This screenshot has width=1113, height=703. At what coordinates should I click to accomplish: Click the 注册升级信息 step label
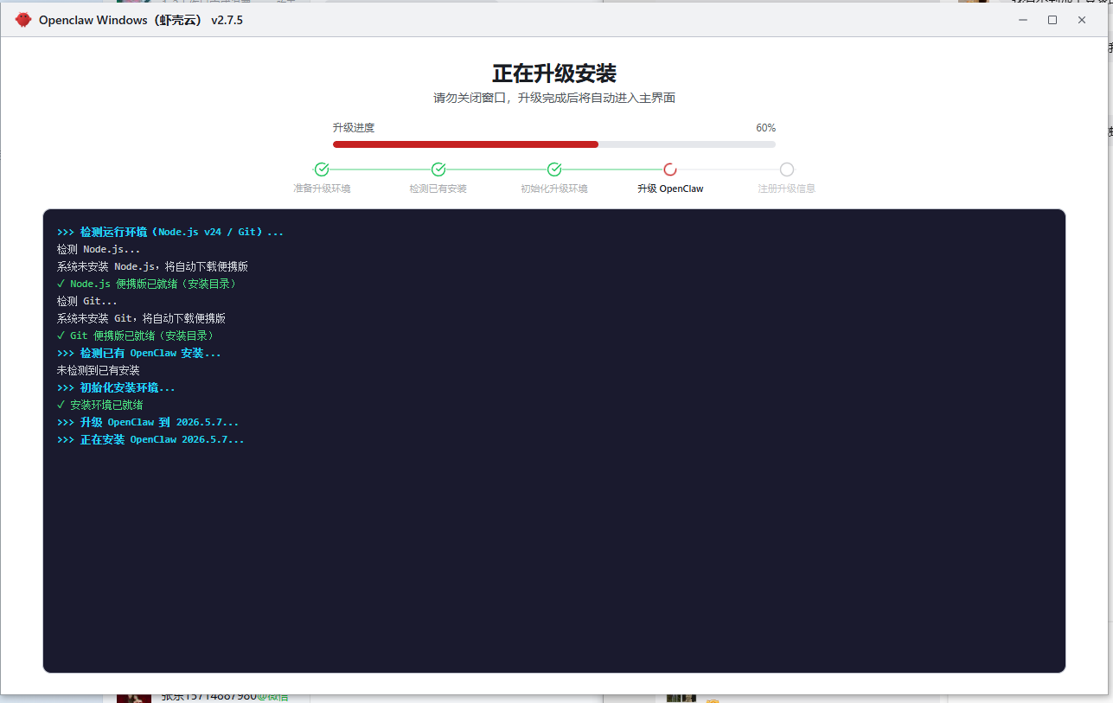[x=787, y=189]
